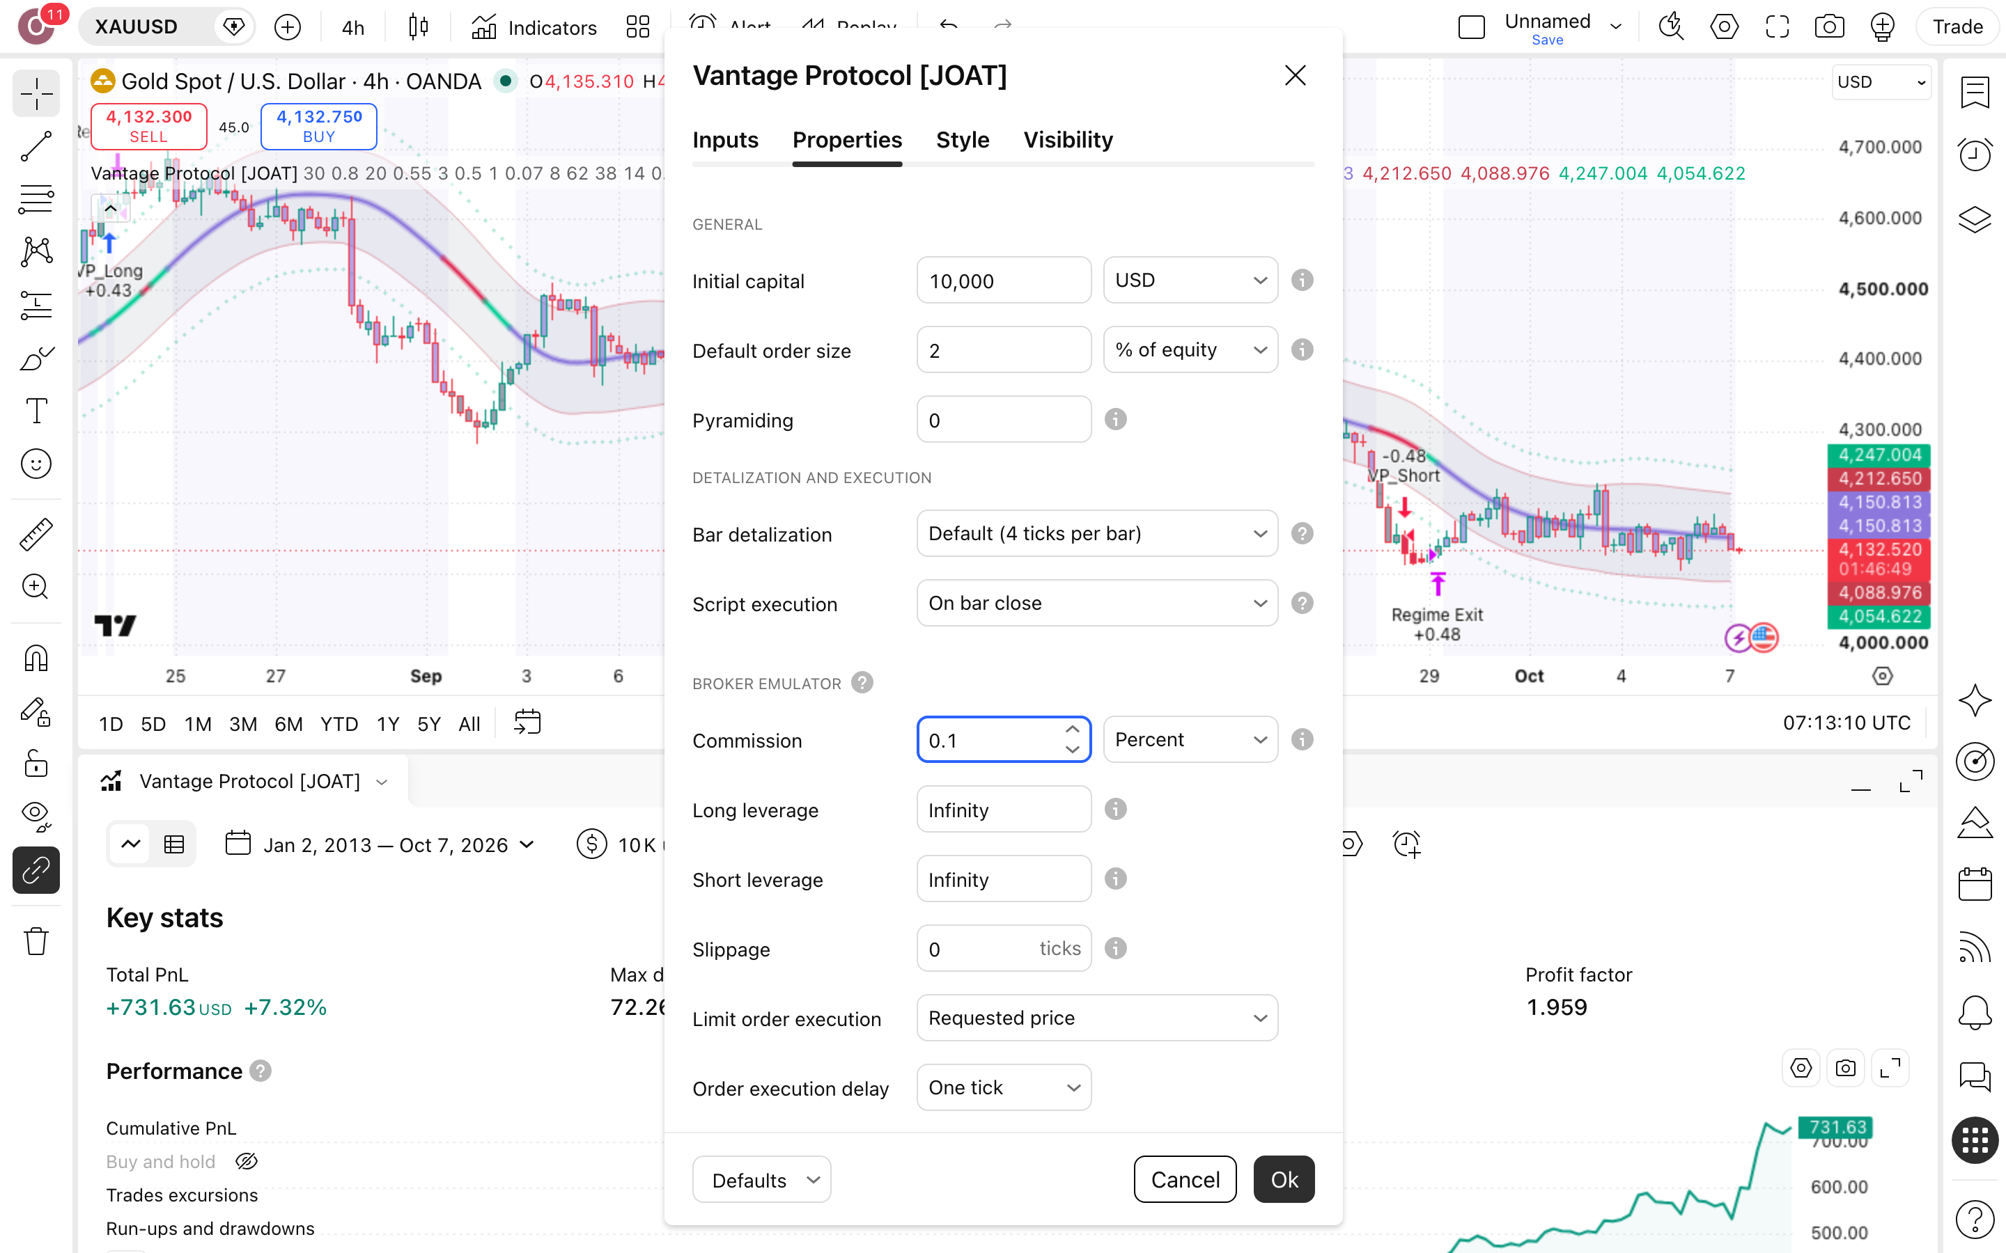
Task: Toggle magnet mode for drawings
Action: (36, 658)
